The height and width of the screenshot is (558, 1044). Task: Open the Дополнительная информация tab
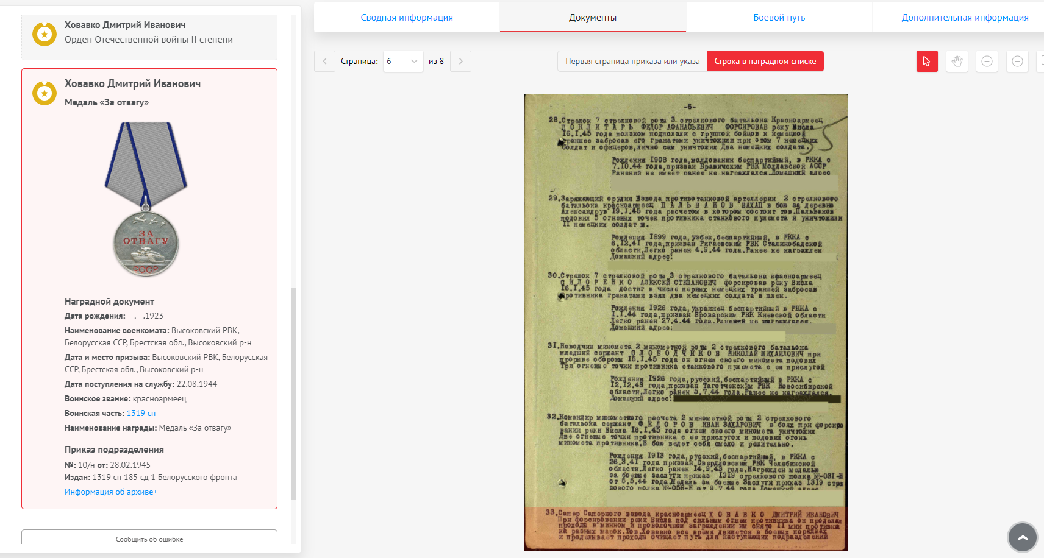[965, 18]
